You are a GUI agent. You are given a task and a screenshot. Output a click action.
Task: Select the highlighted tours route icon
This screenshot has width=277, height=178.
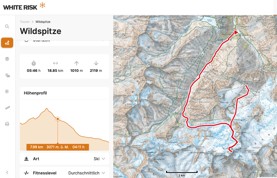(x=7, y=43)
